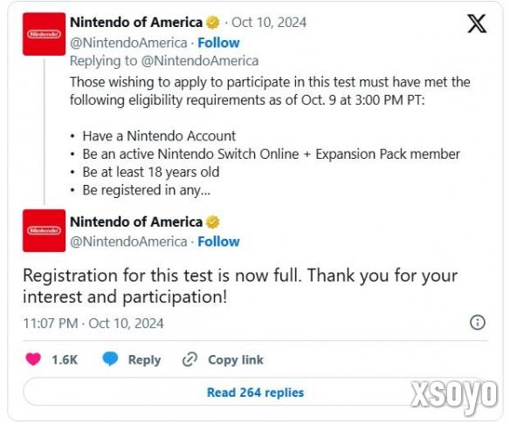Open Read 264 replies

point(255,392)
